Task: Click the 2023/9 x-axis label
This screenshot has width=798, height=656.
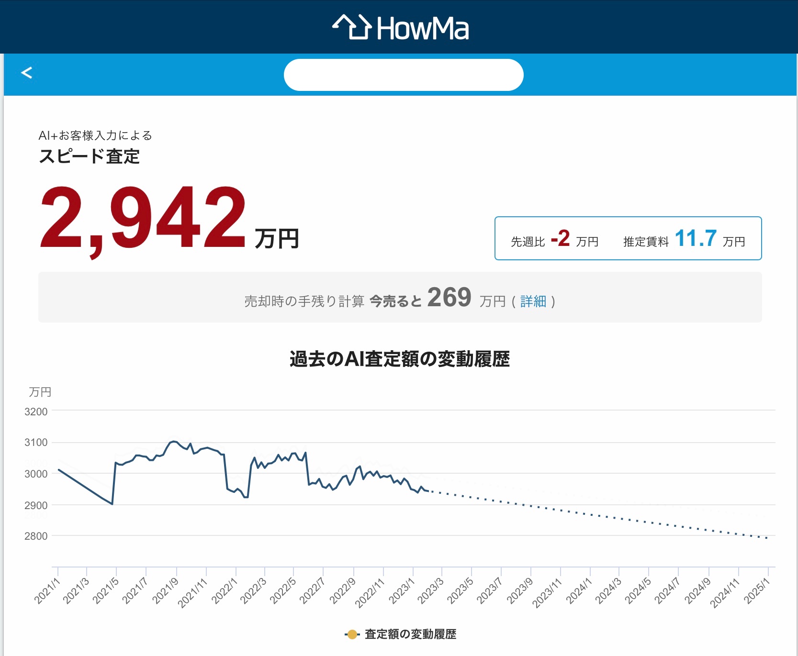Action: [x=519, y=591]
